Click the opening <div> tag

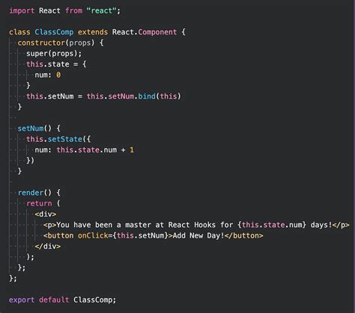tap(46, 214)
